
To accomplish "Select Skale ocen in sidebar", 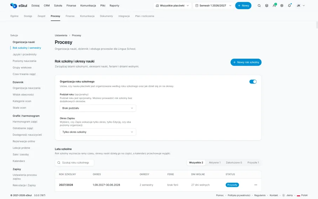I will coord(19,108).
